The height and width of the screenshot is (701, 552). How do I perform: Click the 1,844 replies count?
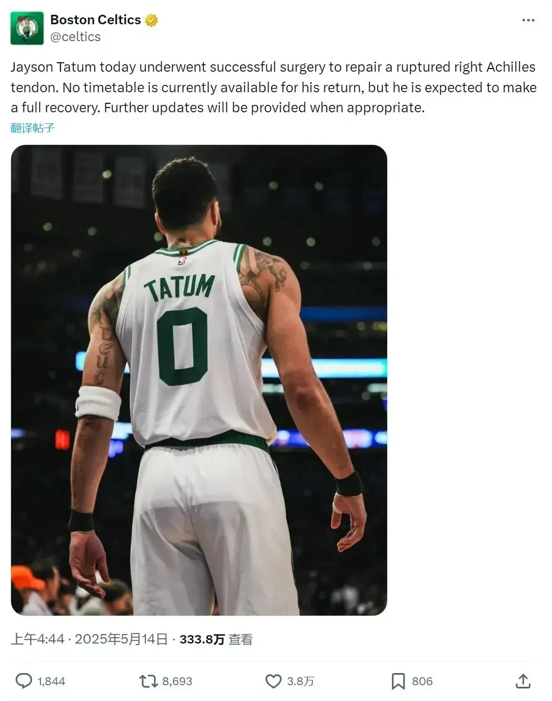[52, 681]
